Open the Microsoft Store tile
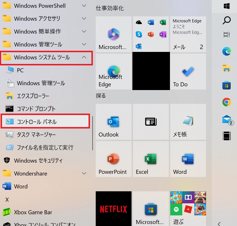This screenshot has height=226, width=237. pos(151,209)
